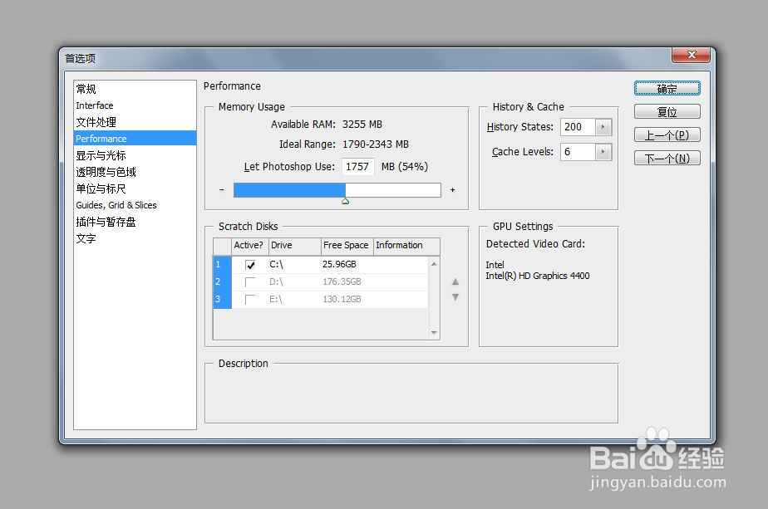Screen dimensions: 768x509
Task: Open Interface preferences category
Action: tap(135, 105)
